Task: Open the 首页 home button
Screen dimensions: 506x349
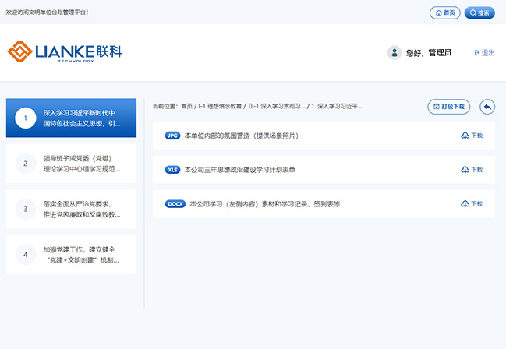Action: (444, 12)
